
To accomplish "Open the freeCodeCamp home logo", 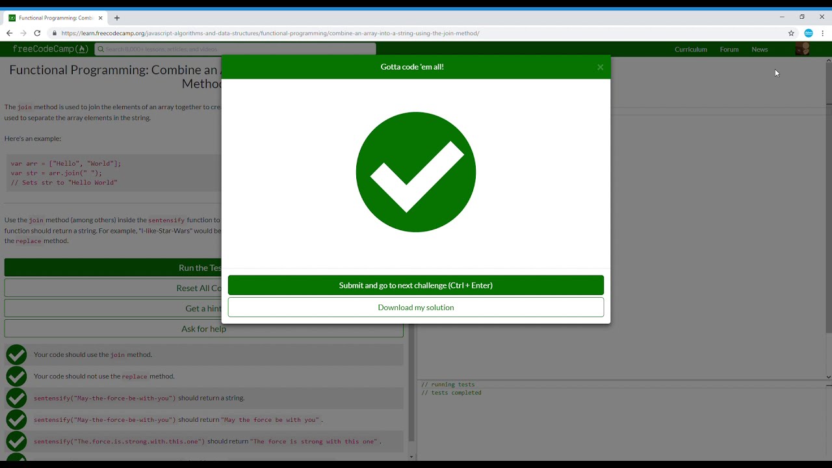I will pos(50,49).
